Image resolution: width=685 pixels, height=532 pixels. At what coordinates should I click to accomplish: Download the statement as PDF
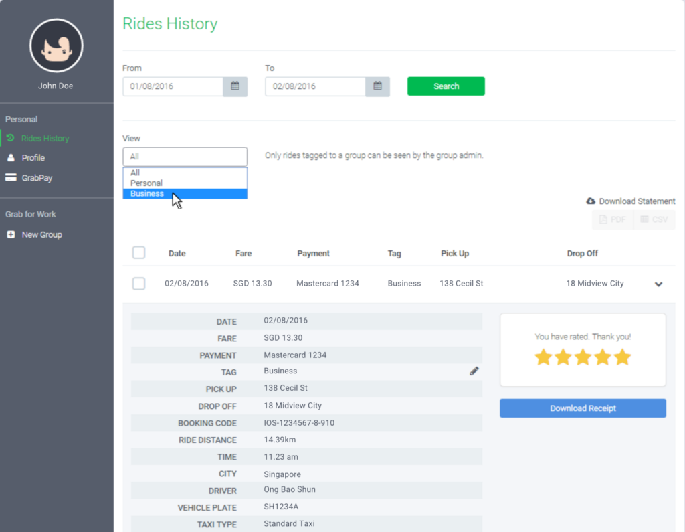(612, 219)
